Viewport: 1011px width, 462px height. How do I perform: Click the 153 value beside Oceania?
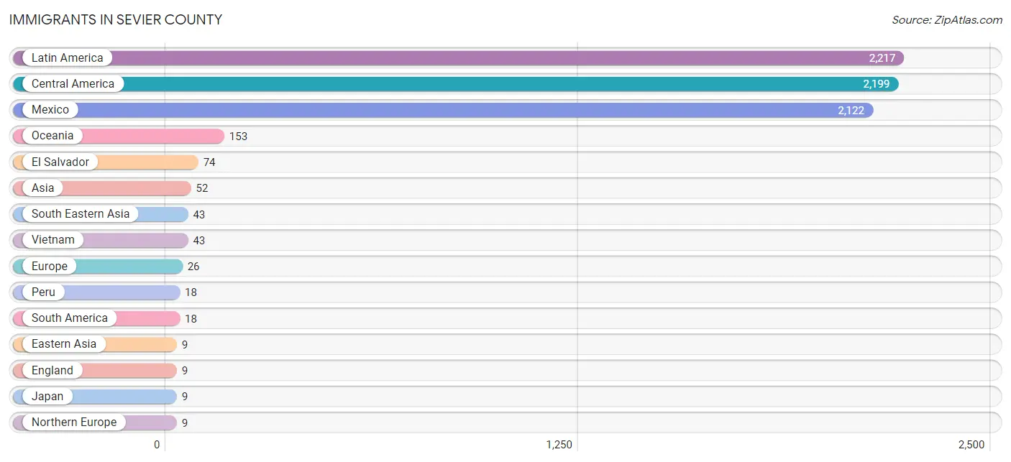click(x=238, y=137)
